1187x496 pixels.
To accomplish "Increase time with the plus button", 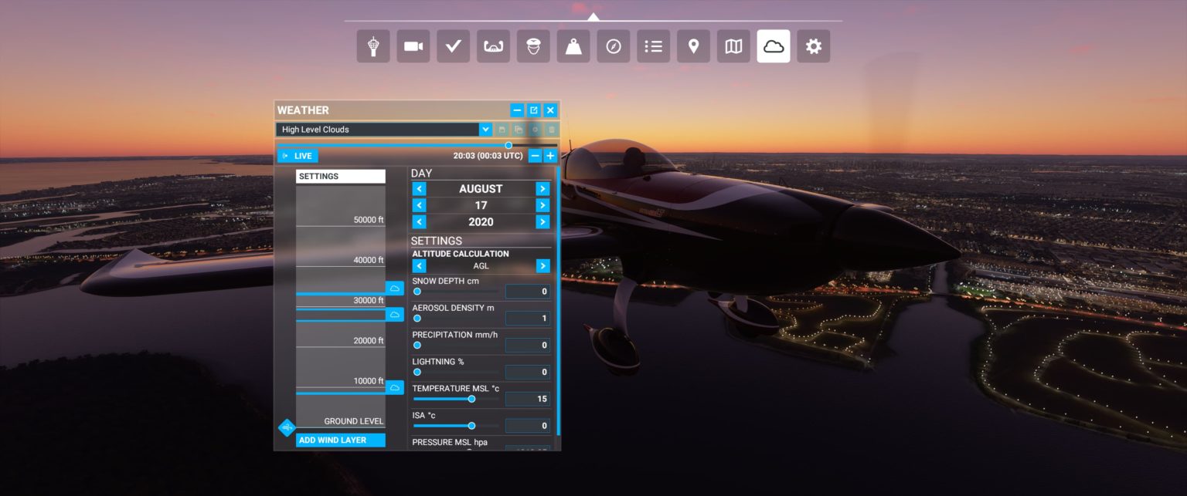I will [550, 155].
